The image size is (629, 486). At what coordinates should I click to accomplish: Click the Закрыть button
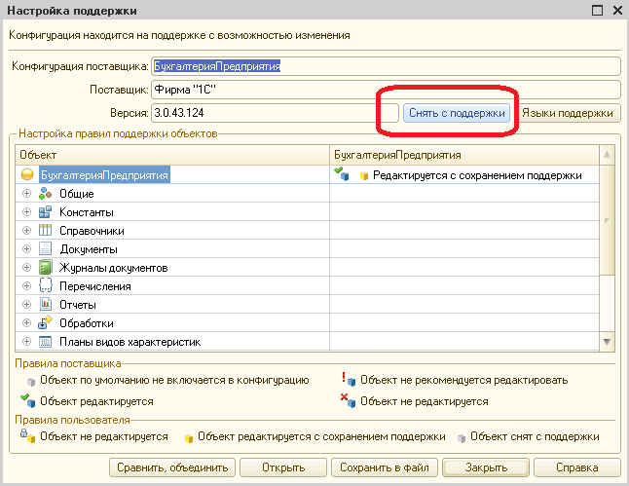click(x=486, y=467)
